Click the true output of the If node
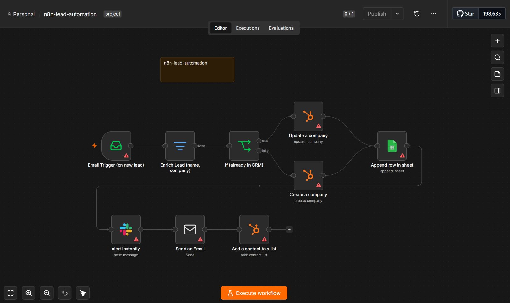Screen dimensions: 510x303 coord(259,141)
